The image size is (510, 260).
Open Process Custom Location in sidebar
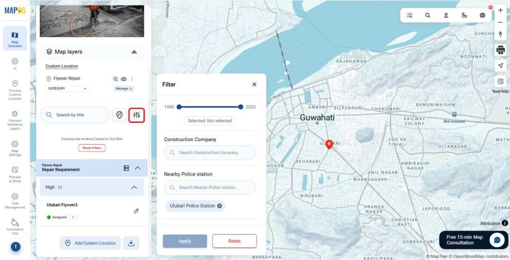coord(15,90)
